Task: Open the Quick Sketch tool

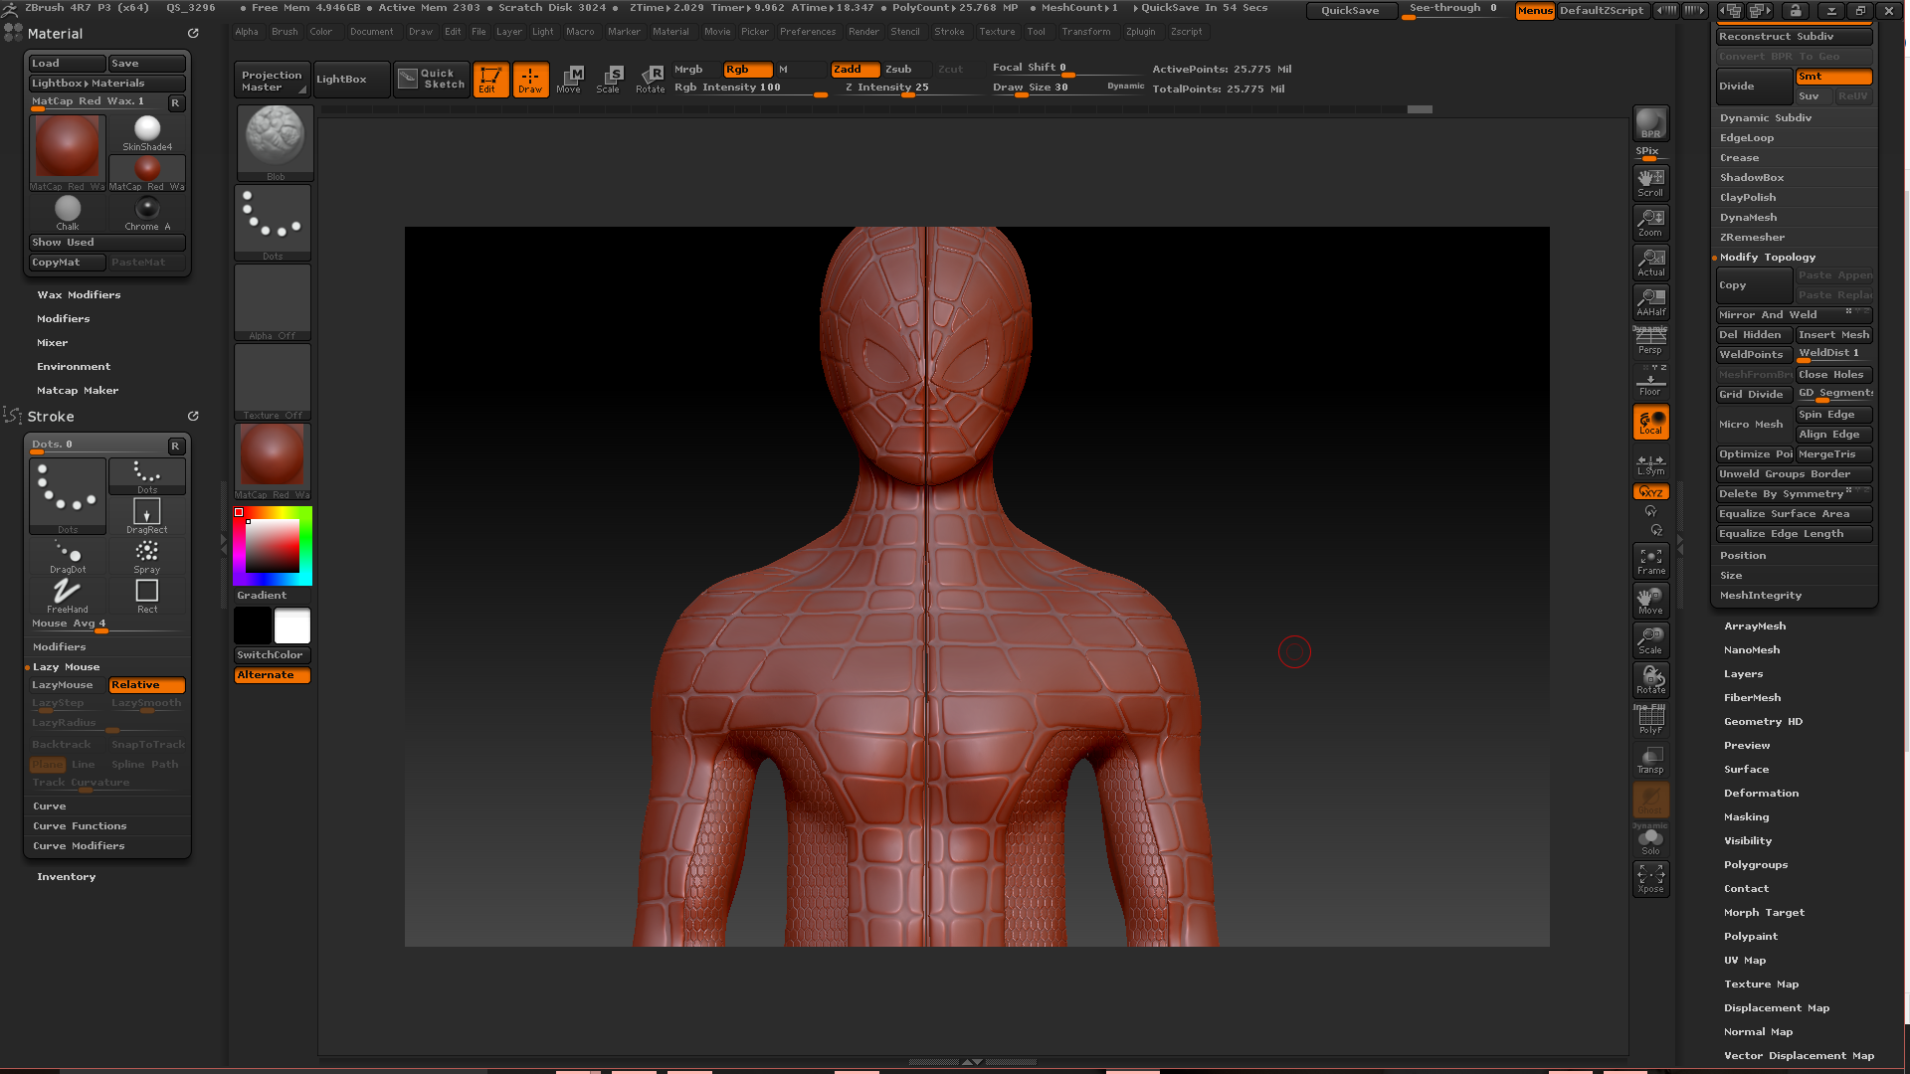Action: coord(432,79)
